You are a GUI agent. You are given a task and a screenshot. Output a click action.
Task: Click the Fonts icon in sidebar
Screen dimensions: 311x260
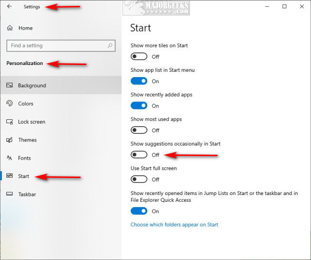pyautogui.click(x=9, y=158)
